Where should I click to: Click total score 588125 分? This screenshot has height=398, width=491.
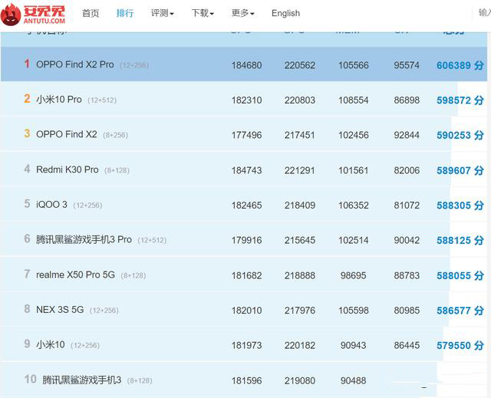[x=460, y=241]
